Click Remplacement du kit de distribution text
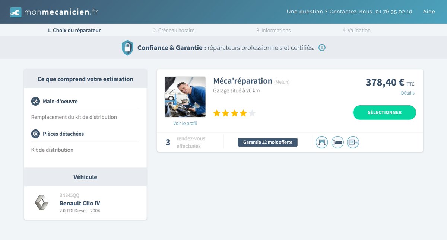Viewport: 447px width, 240px height. pos(74,117)
